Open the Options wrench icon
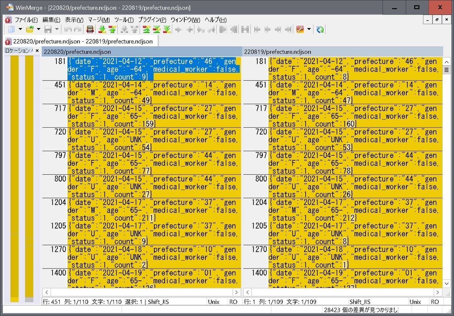 [x=300, y=29]
